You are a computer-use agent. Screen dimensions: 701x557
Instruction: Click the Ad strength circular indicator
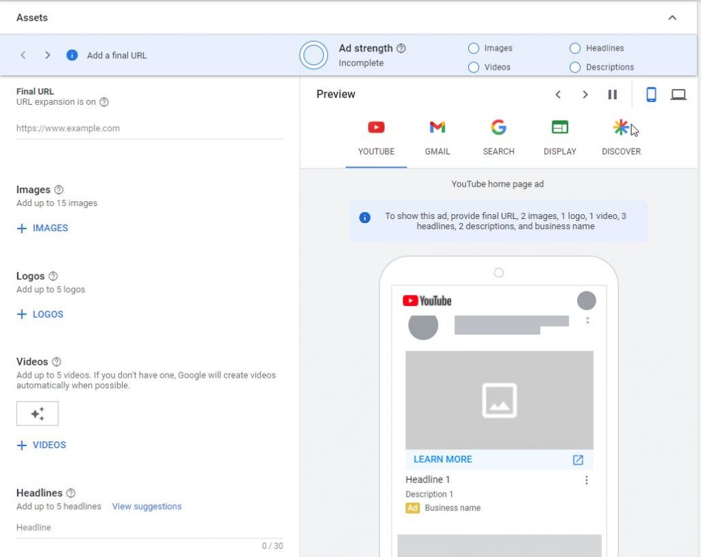point(314,55)
